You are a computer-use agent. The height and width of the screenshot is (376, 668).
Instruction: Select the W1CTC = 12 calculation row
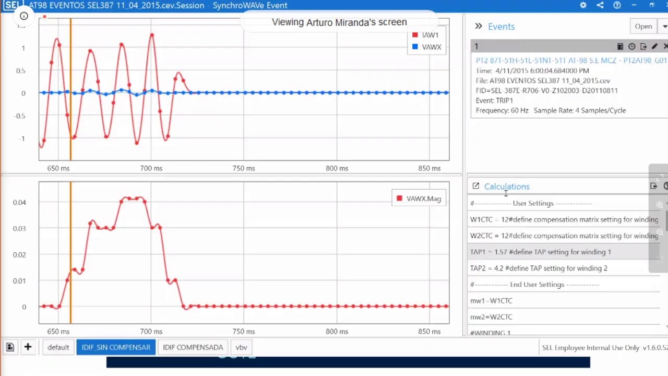click(x=564, y=219)
